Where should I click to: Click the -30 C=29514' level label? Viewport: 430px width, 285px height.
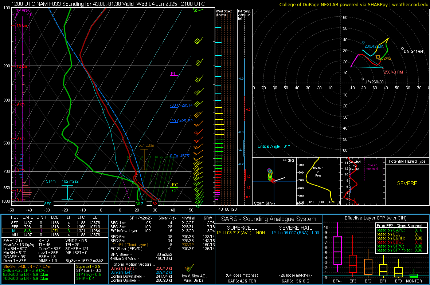tap(181, 105)
